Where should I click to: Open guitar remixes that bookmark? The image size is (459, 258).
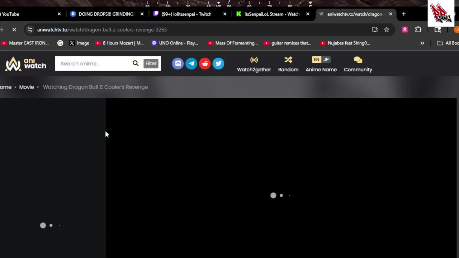point(288,43)
